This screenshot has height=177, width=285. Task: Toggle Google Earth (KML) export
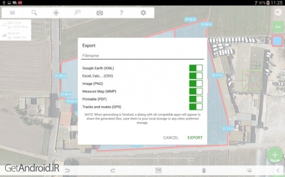[x=196, y=68]
